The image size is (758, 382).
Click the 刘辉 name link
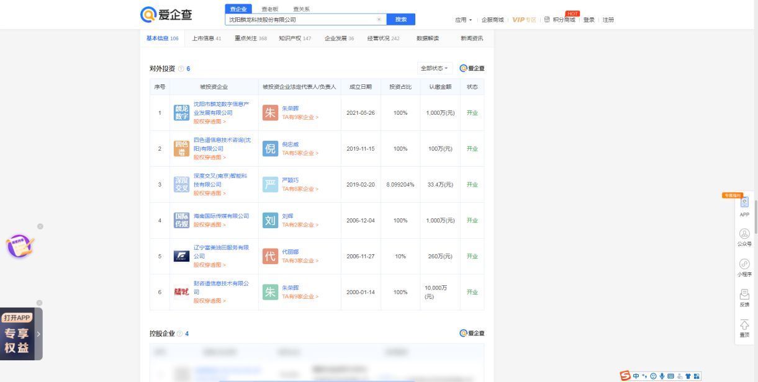pos(288,216)
